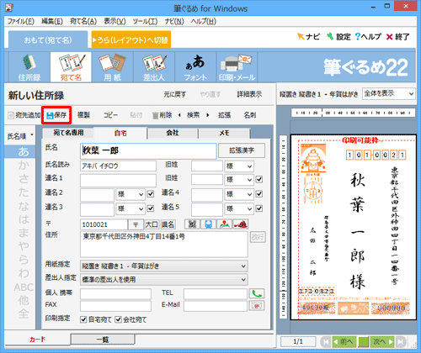Viewport: 421px width, 353px height.
Task: Click the map pin location icon
Action: (x=224, y=224)
